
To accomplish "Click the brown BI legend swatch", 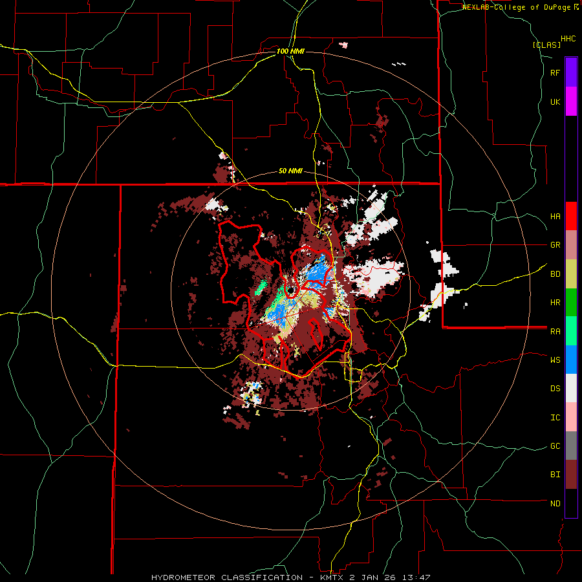I will [x=571, y=475].
